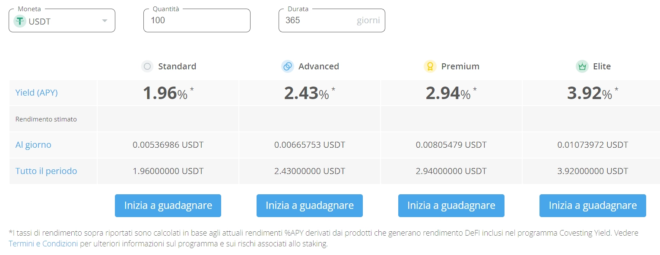
Task: Select the Standard tier column header
Action: click(x=177, y=66)
